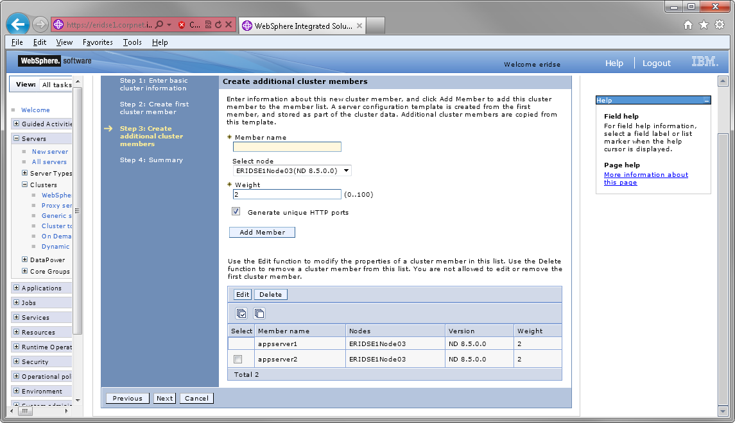Image resolution: width=735 pixels, height=423 pixels.
Task: Close the WebSphere Integrated Solutions tab
Action: pyautogui.click(x=359, y=26)
